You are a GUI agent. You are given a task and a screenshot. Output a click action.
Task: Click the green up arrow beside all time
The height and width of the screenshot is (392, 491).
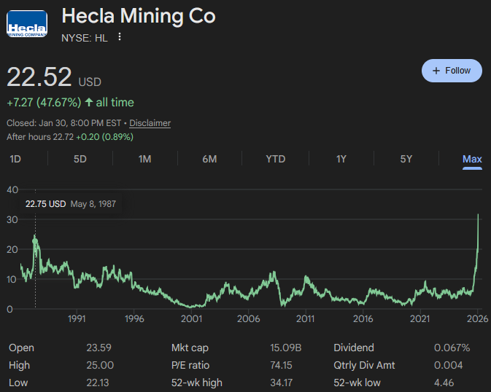(89, 102)
